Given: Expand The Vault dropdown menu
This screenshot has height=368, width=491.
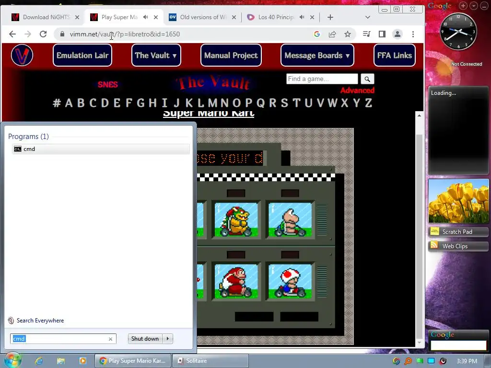Looking at the screenshot, I should [x=156, y=56].
